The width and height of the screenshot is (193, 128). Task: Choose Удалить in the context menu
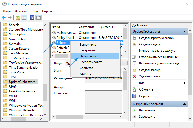coord(95,74)
